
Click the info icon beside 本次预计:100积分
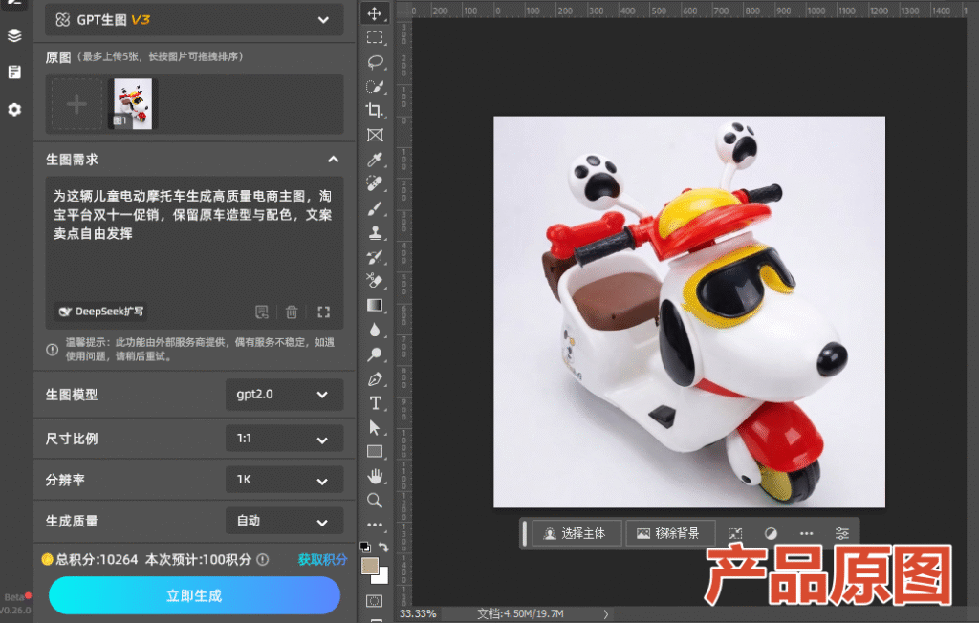point(263,559)
